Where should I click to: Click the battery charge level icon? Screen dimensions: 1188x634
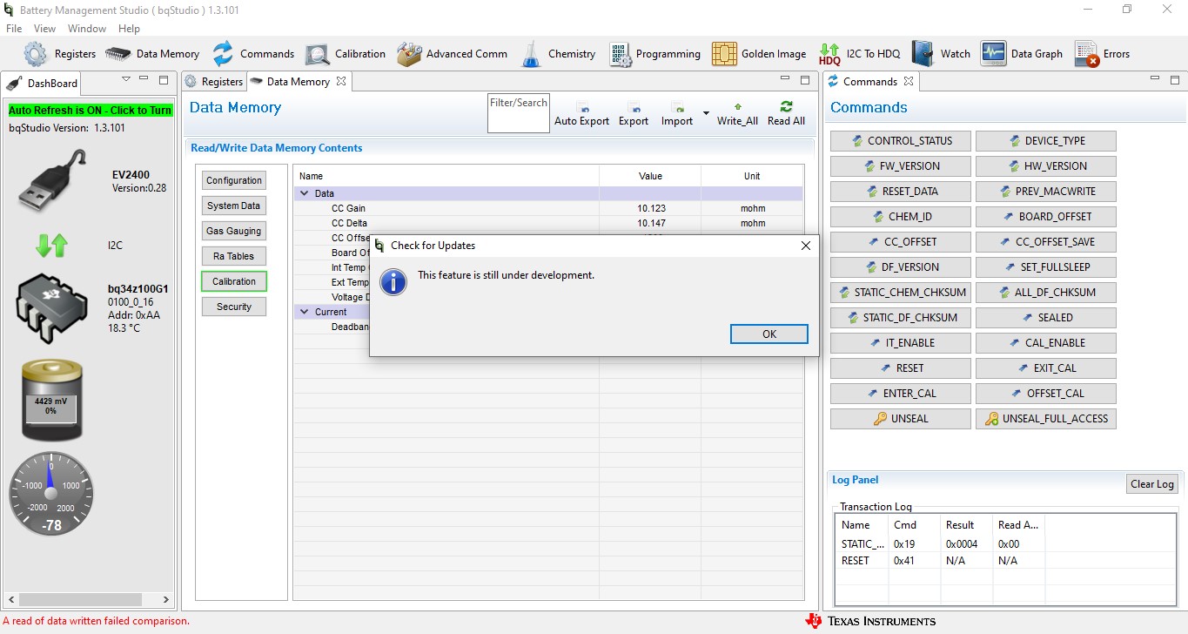52,400
